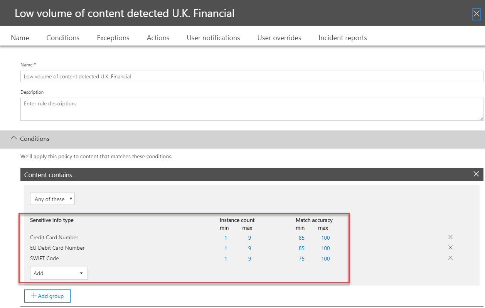Collapse the Conditions section
The height and width of the screenshot is (308, 485).
coord(14,138)
